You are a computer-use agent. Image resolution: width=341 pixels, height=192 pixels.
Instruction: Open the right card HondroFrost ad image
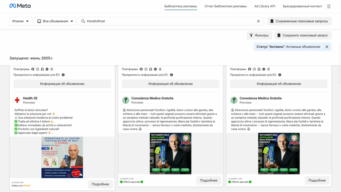(x=279, y=153)
